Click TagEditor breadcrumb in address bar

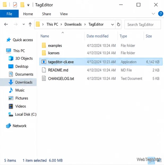[x=96, y=24]
